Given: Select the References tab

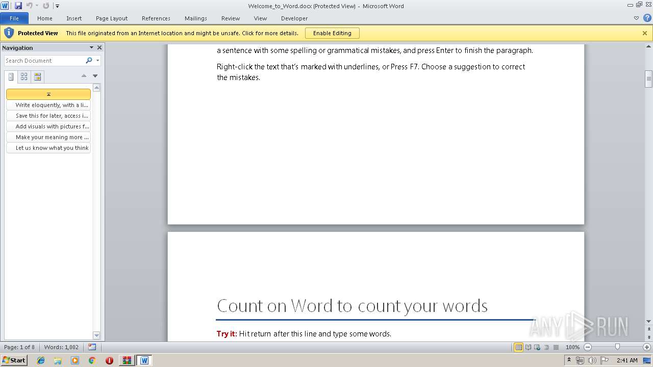Looking at the screenshot, I should [x=156, y=18].
